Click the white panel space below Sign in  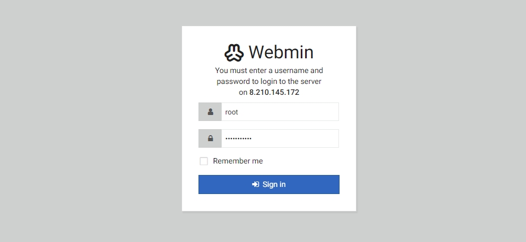(x=269, y=203)
